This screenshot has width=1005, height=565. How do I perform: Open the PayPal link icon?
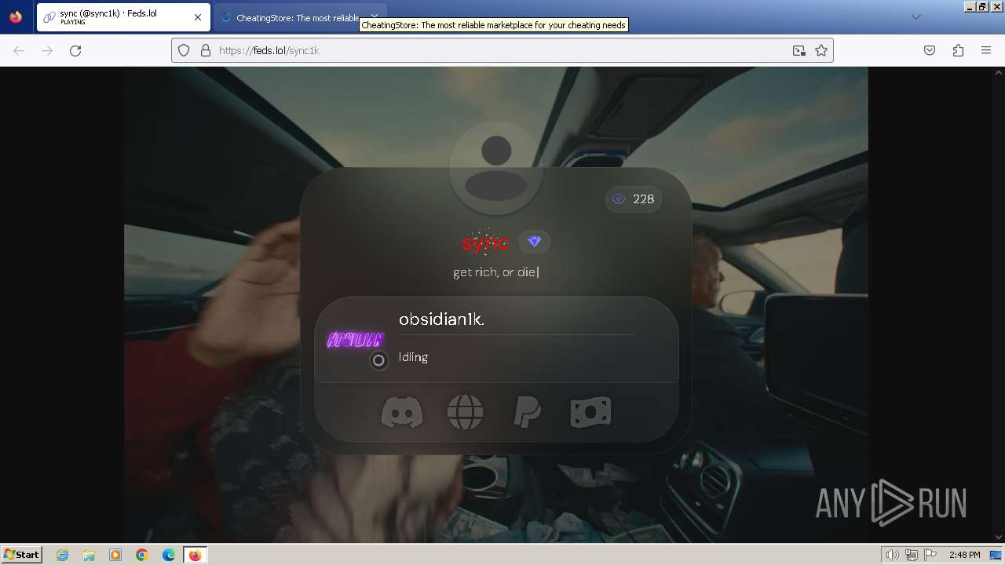pos(527,411)
